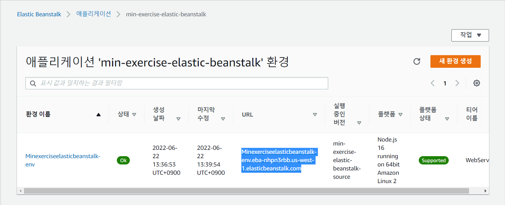Sort by 실행 중인 버전 arrow
The width and height of the screenshot is (505, 205).
point(359,123)
